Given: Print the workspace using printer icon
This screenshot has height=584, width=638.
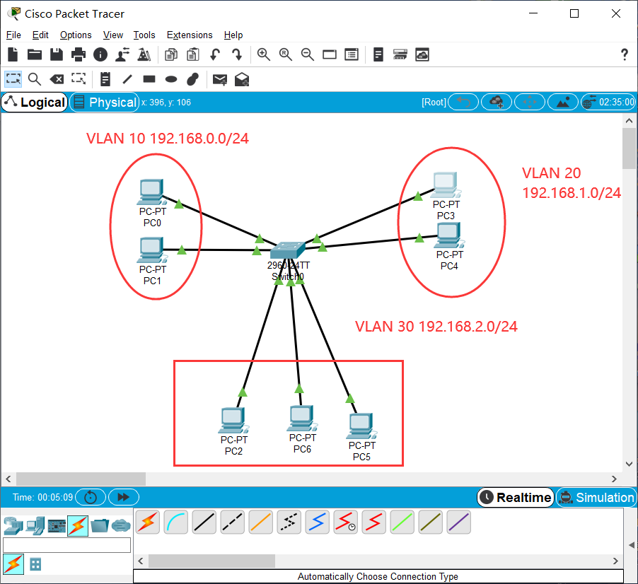Looking at the screenshot, I should [79, 54].
